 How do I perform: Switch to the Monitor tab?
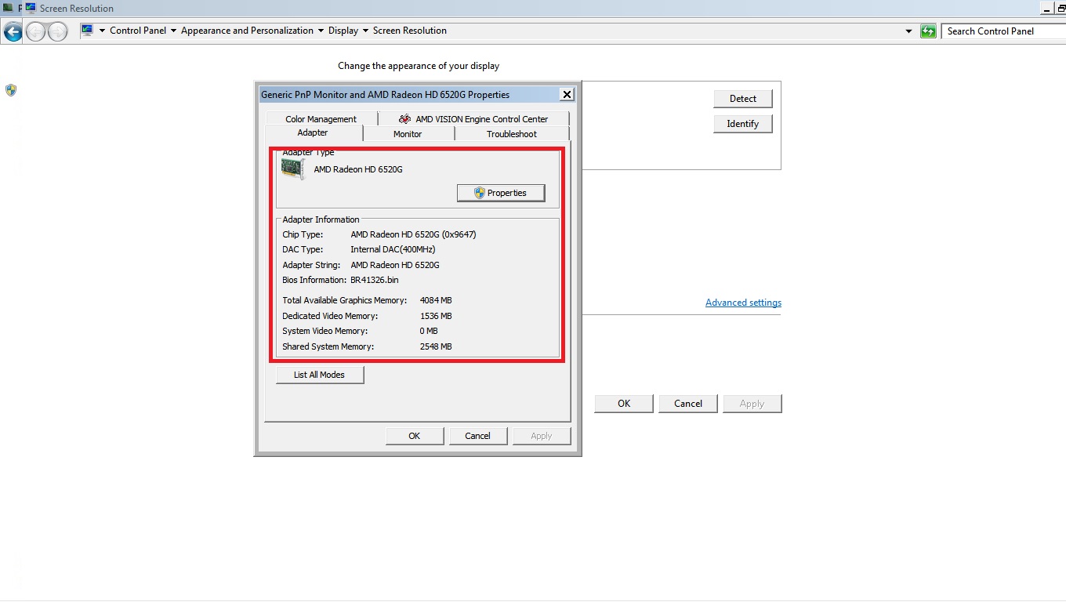408,133
